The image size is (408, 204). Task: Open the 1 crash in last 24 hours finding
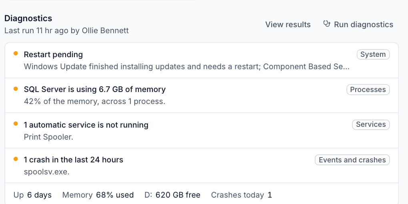(202, 166)
